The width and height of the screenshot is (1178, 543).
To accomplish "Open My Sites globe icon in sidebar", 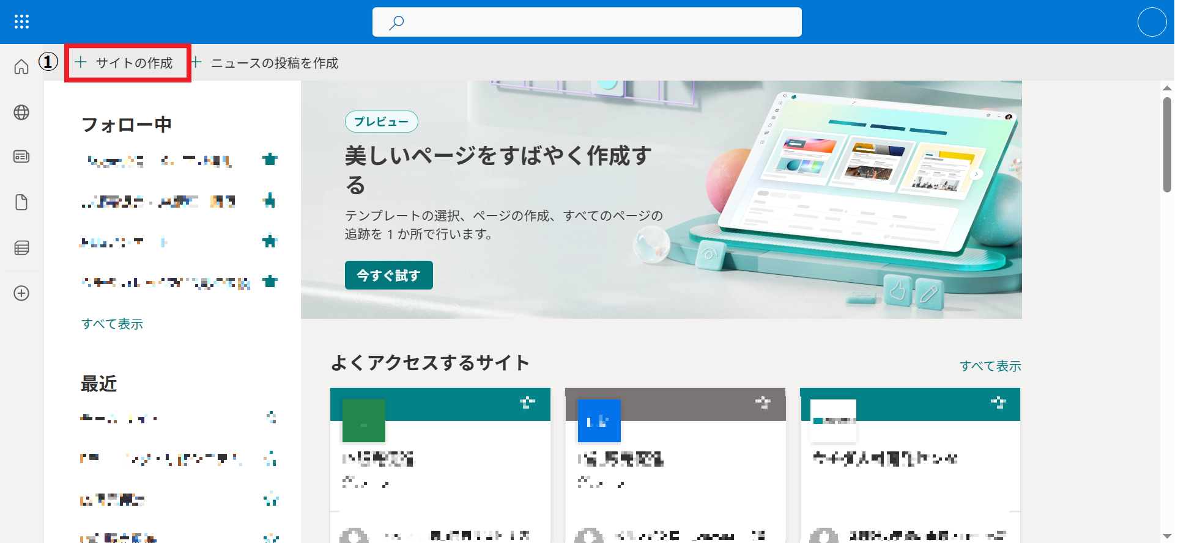I will click(21, 112).
